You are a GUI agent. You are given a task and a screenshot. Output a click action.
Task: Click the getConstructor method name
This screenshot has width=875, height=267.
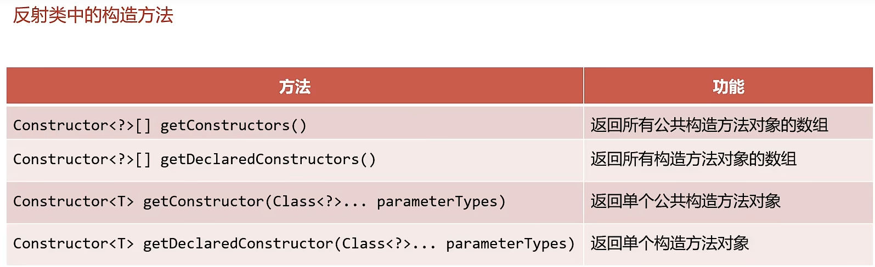tap(203, 202)
